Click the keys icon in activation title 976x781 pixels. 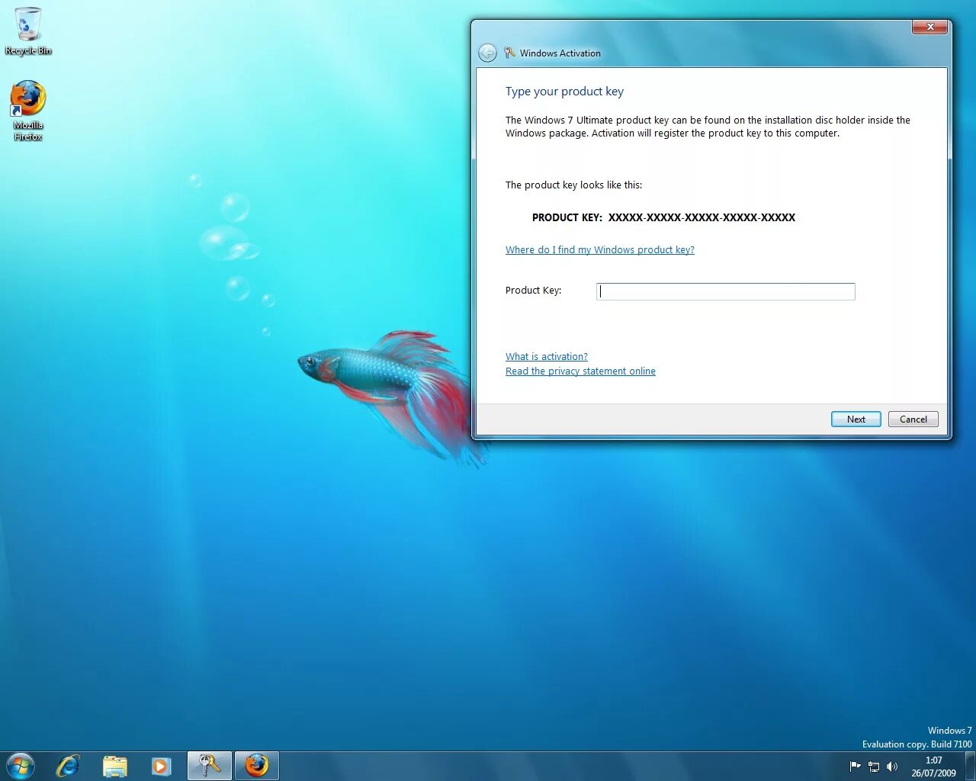pos(510,53)
